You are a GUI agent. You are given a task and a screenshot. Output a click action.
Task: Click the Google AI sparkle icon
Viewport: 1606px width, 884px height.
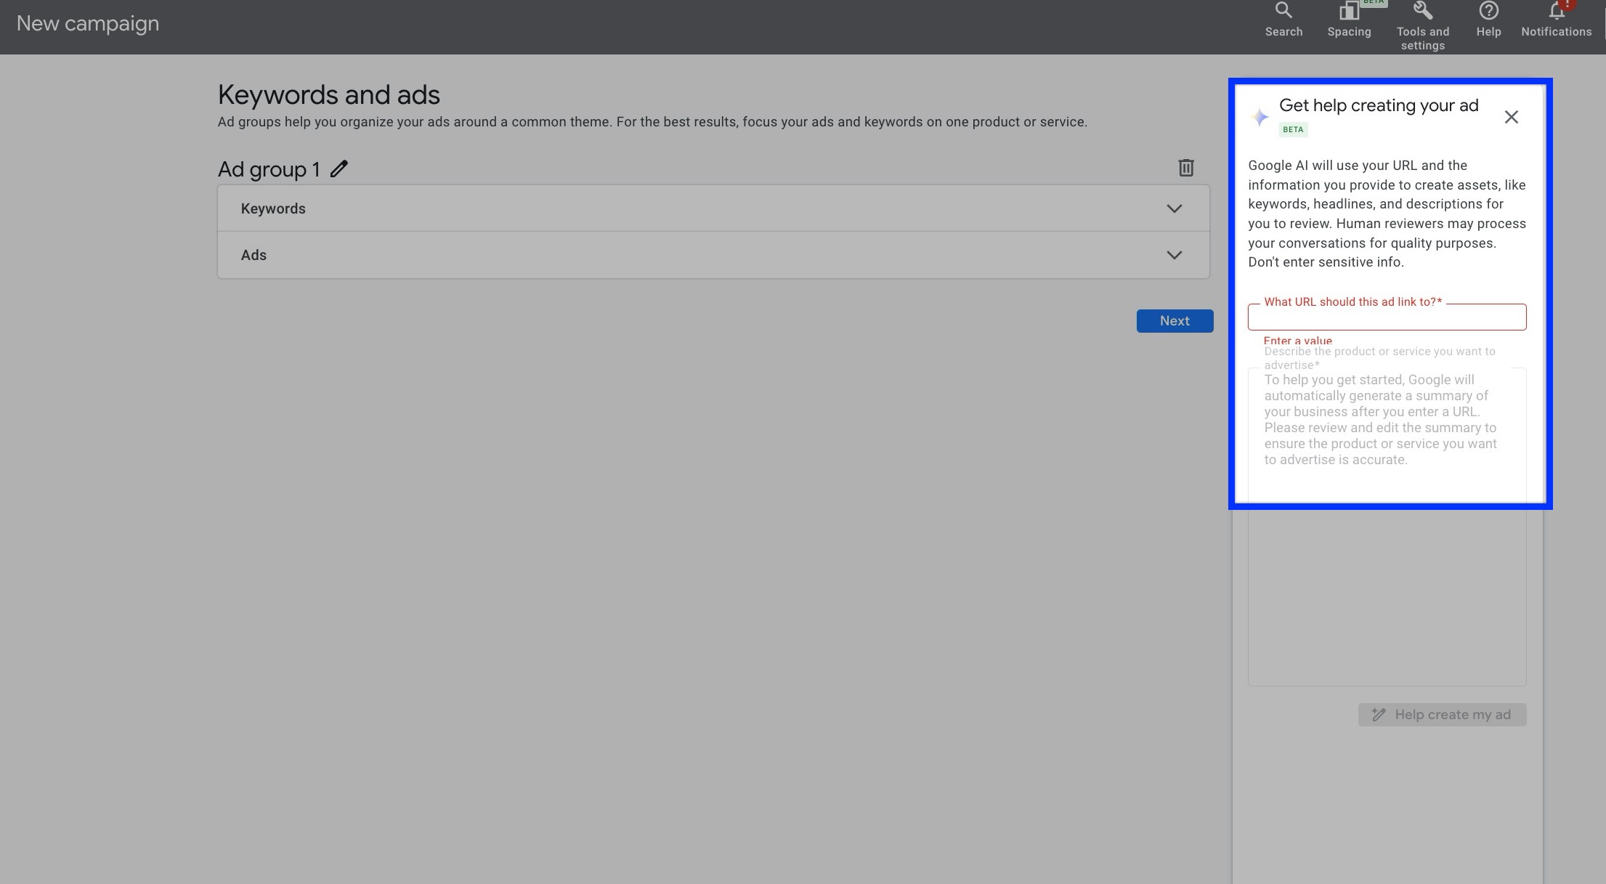1260,117
